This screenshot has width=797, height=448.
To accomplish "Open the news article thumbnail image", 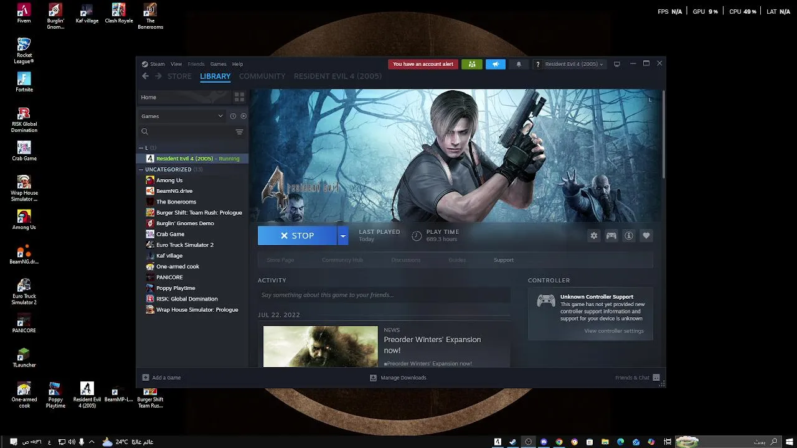I will pos(320,347).
